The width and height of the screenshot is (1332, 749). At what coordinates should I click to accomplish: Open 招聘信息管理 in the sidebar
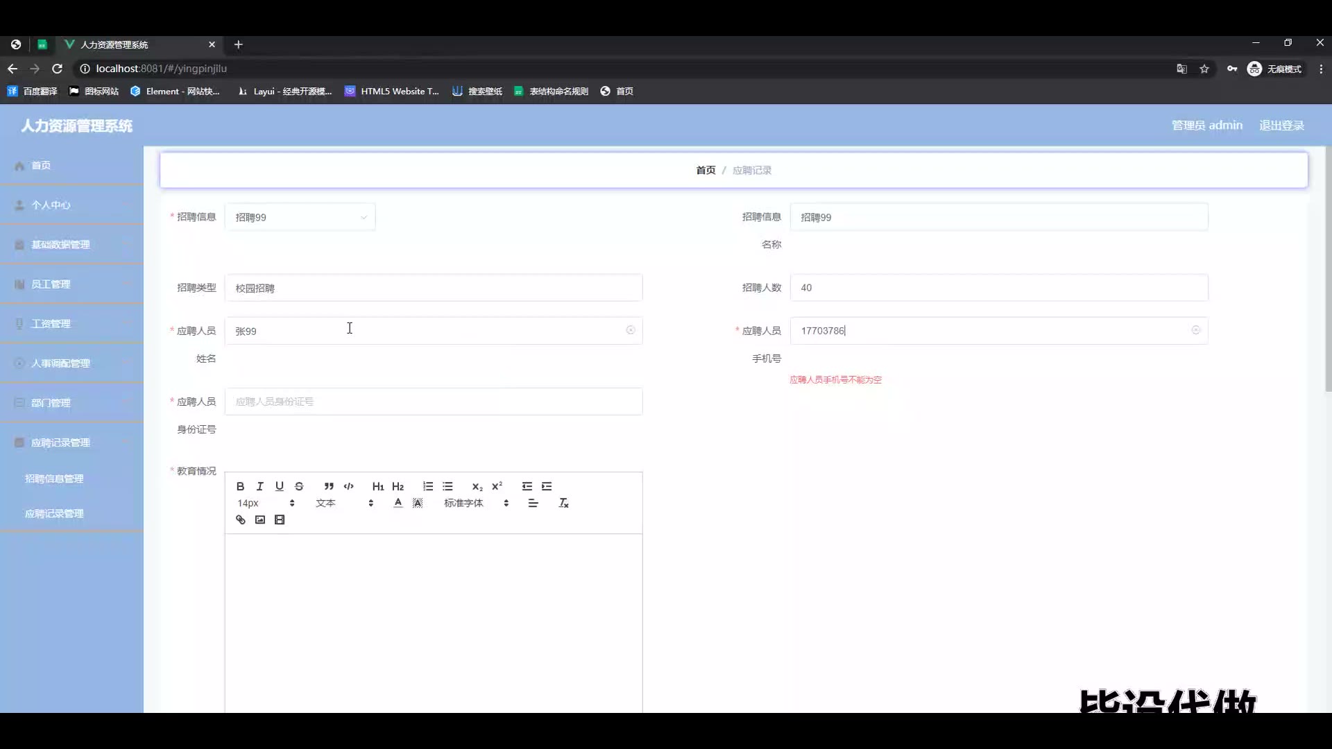pyautogui.click(x=54, y=479)
